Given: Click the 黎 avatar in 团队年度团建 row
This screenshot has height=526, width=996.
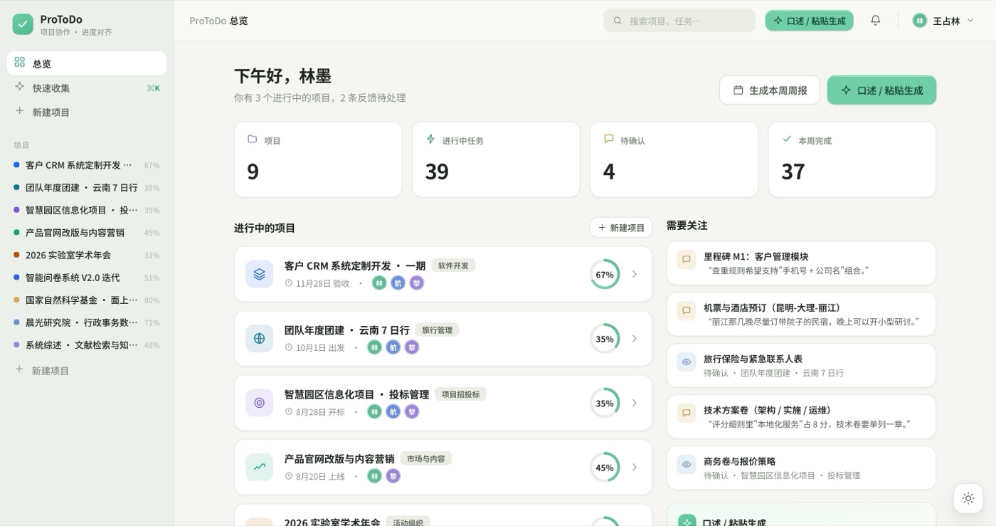Looking at the screenshot, I should [x=411, y=347].
